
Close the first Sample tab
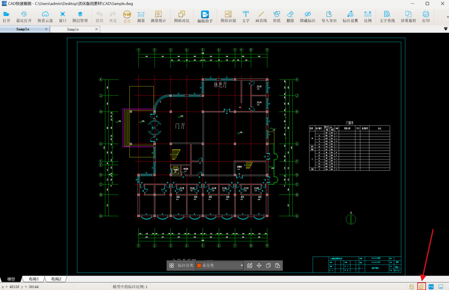pos(46,29)
